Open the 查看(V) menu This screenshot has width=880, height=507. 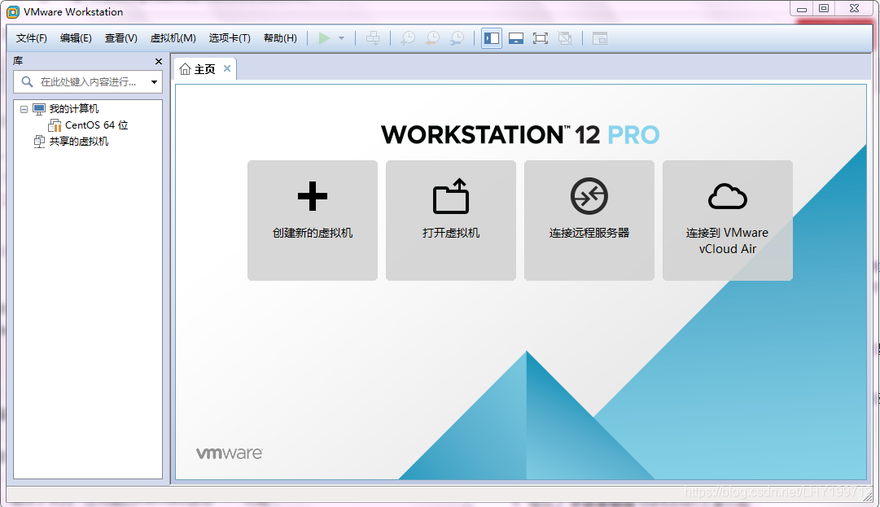pos(120,38)
